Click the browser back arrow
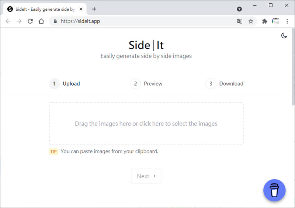The height and width of the screenshot is (208, 295). point(8,21)
